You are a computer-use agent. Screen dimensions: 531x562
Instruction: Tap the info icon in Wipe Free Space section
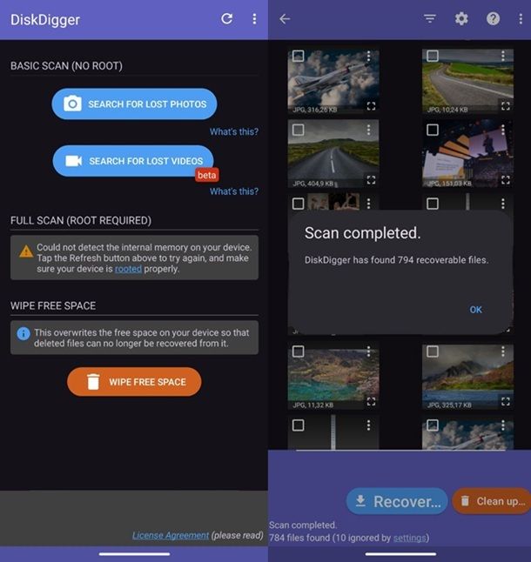coord(24,334)
